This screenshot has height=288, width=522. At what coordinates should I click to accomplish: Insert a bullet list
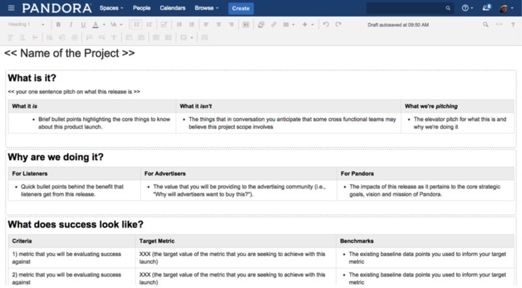click(136, 24)
